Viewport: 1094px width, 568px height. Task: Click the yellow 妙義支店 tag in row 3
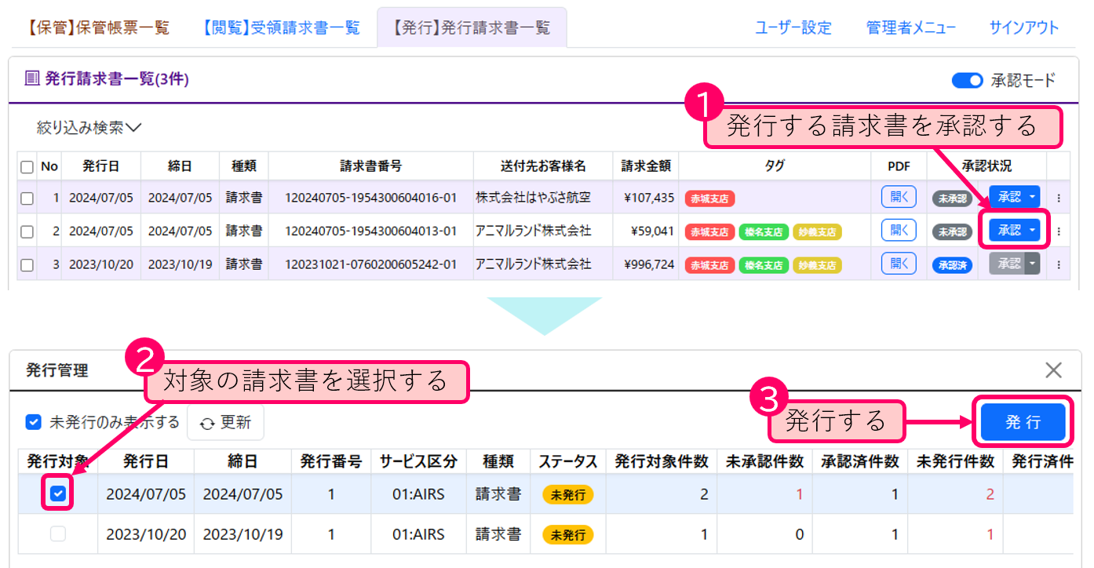pos(817,265)
